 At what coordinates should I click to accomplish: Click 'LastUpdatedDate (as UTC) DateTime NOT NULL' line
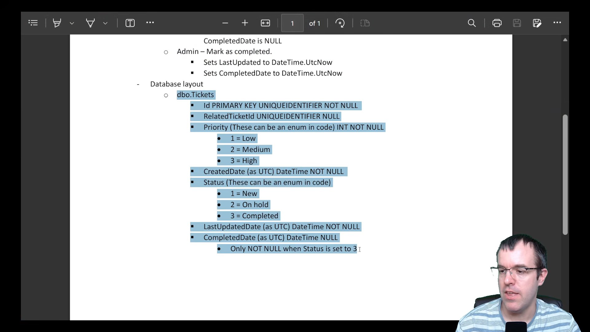tap(281, 227)
